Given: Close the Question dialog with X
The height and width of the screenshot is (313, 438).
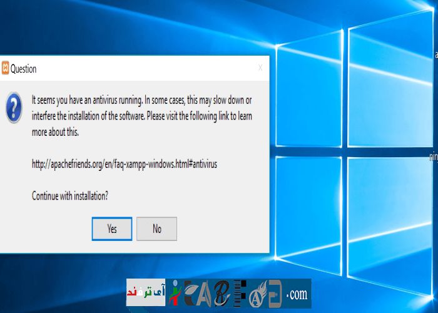Looking at the screenshot, I should pos(260,68).
